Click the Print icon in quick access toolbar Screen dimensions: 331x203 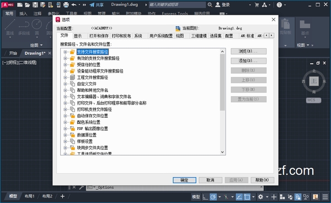[66, 4]
